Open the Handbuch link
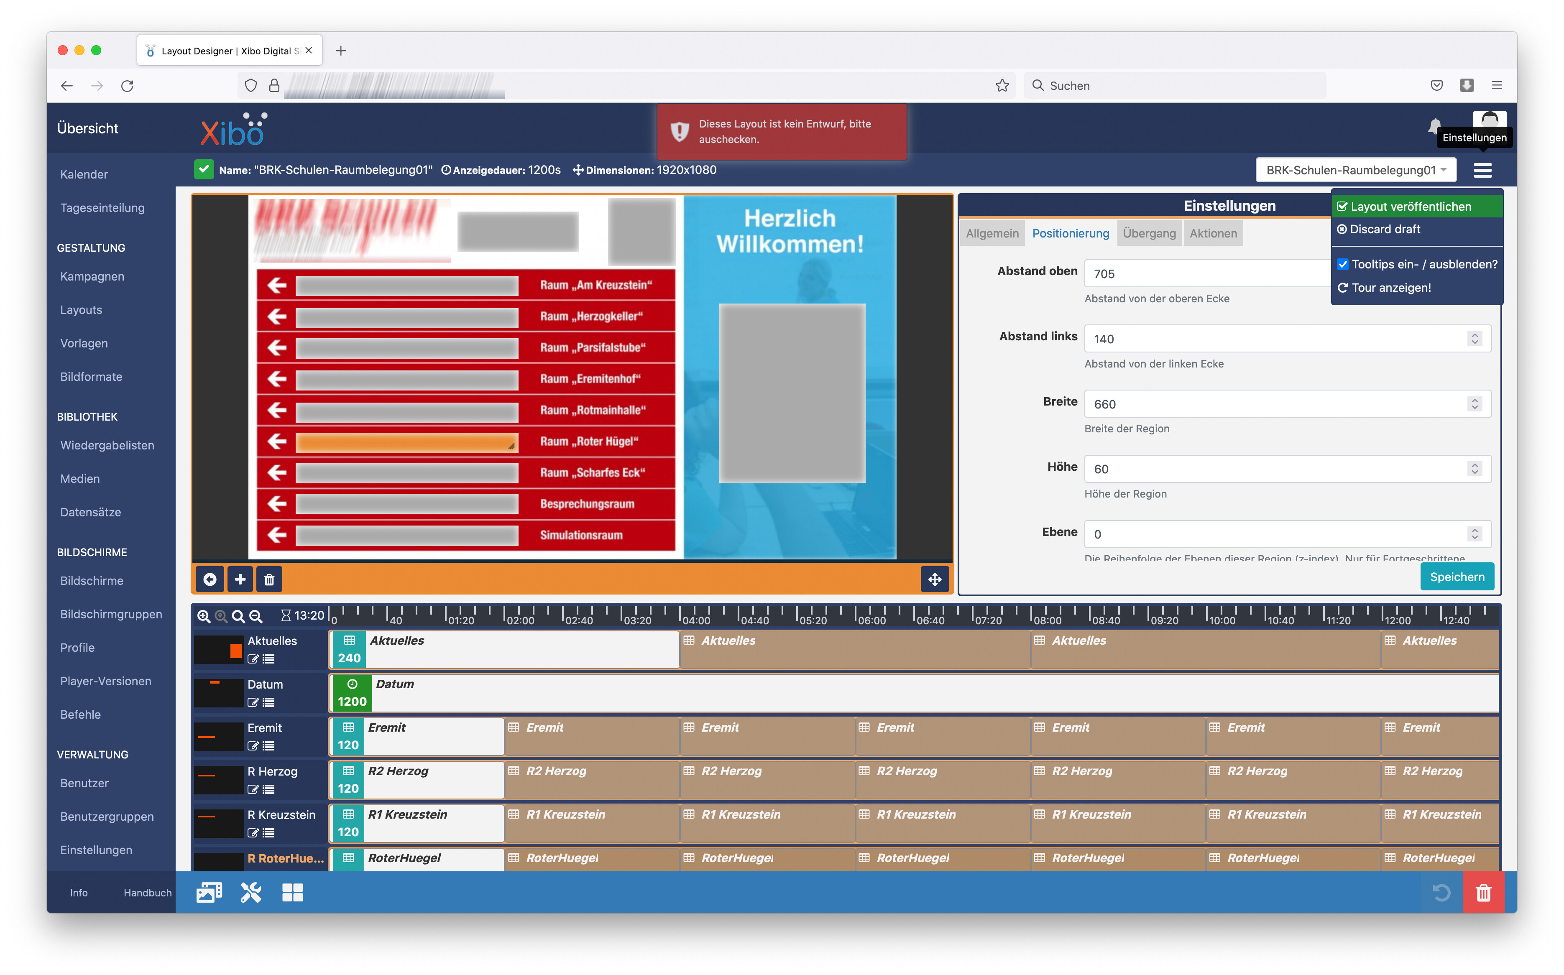The image size is (1564, 975). tap(148, 893)
